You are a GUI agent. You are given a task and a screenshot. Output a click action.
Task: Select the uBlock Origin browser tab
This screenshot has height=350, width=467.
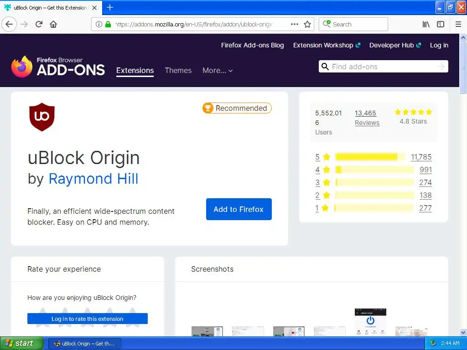pos(51,8)
